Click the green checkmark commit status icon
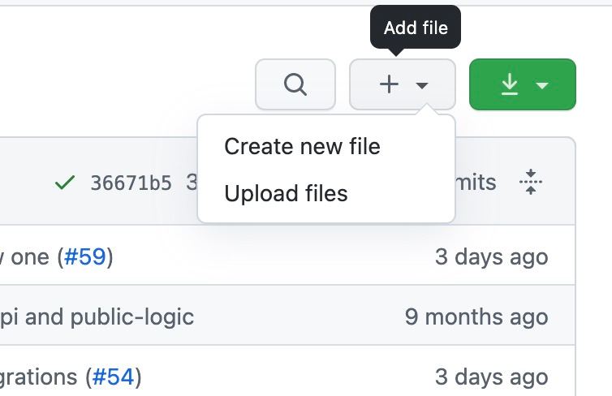The width and height of the screenshot is (612, 396). point(64,183)
